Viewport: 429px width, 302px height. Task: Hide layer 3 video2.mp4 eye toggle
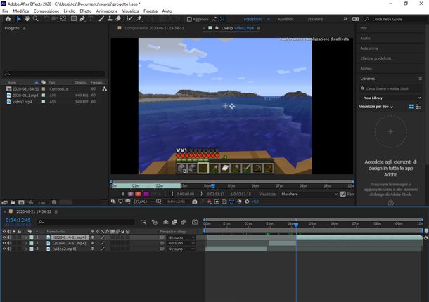4,249
